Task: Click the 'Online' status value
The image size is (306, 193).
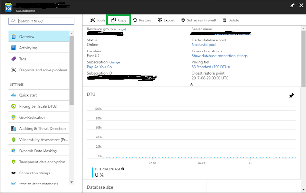Action: [x=92, y=45]
